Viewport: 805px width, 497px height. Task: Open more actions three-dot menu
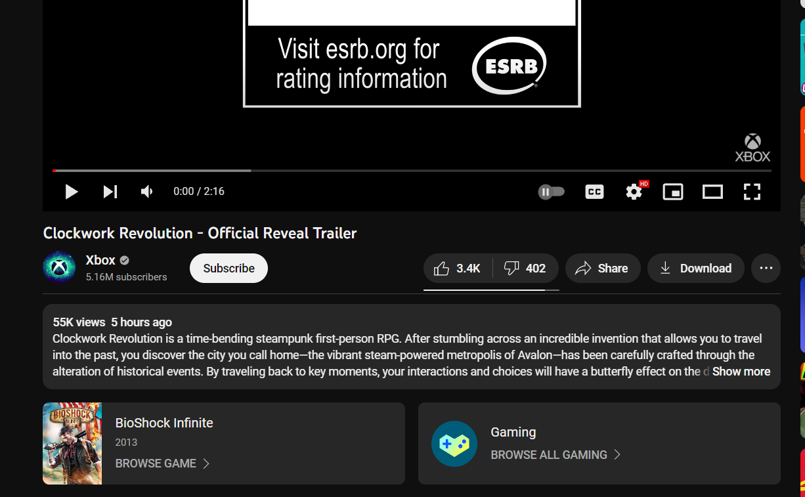[766, 269]
